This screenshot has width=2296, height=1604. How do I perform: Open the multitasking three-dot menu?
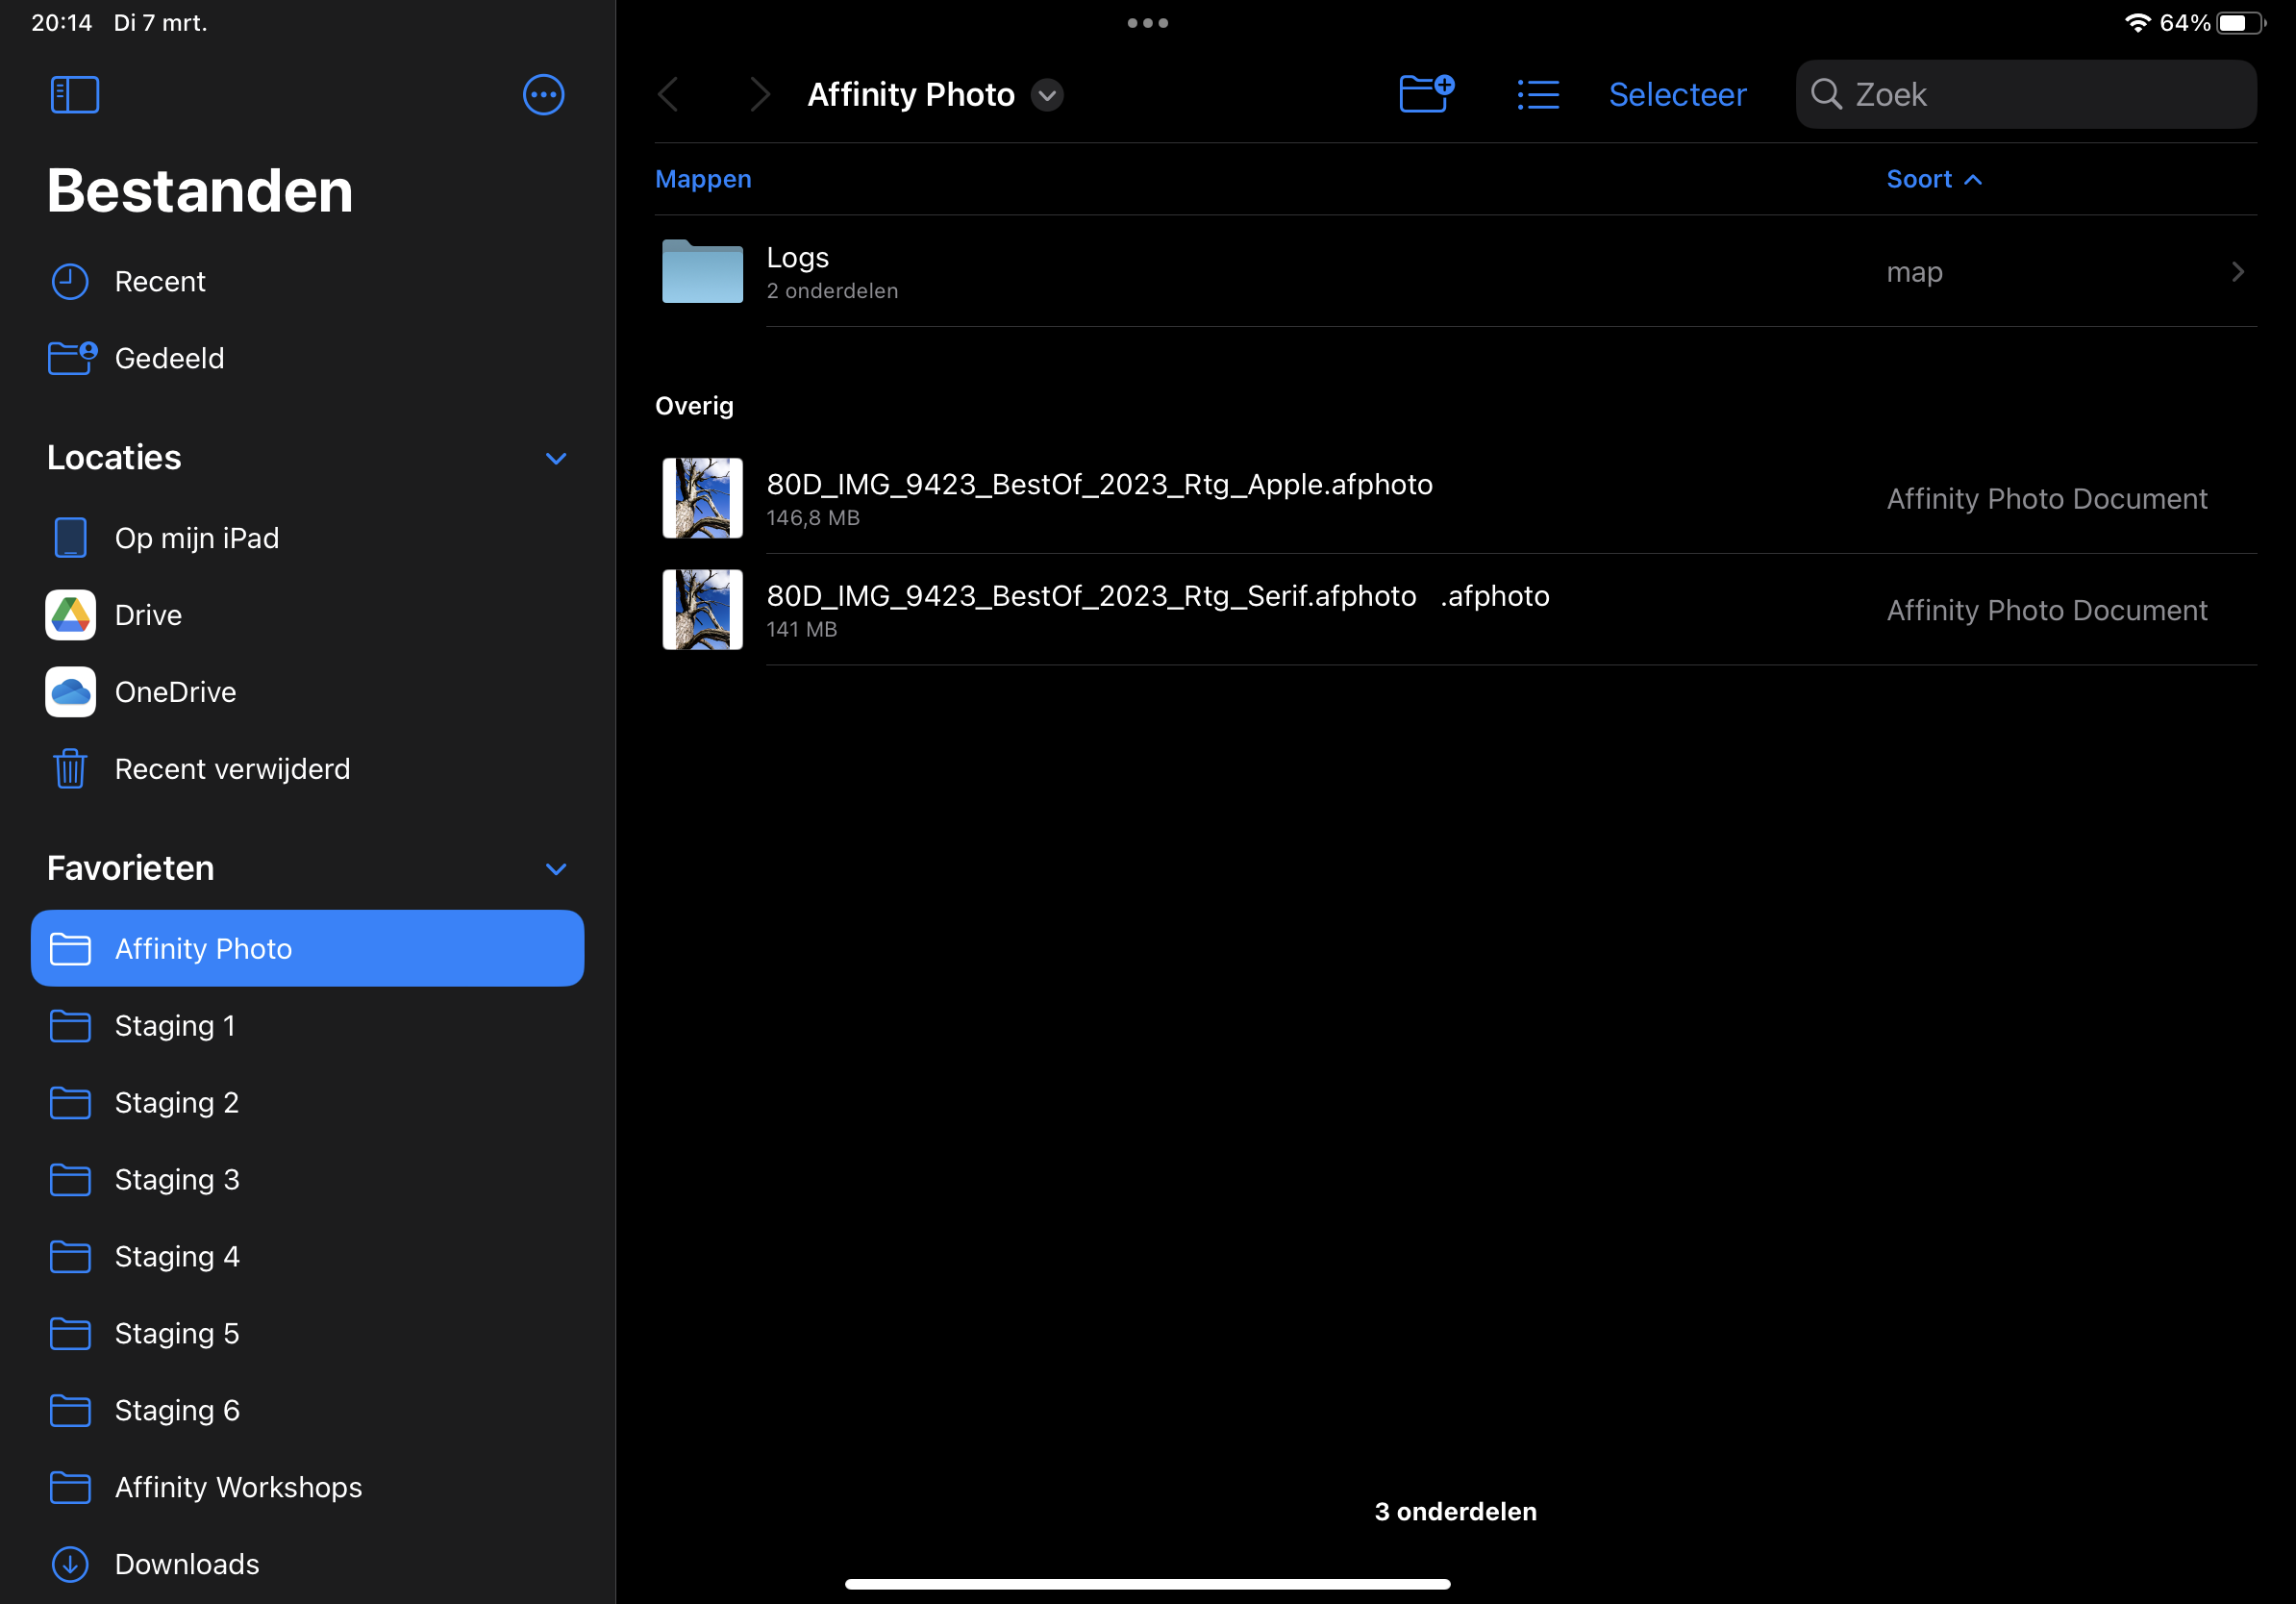click(x=1148, y=23)
